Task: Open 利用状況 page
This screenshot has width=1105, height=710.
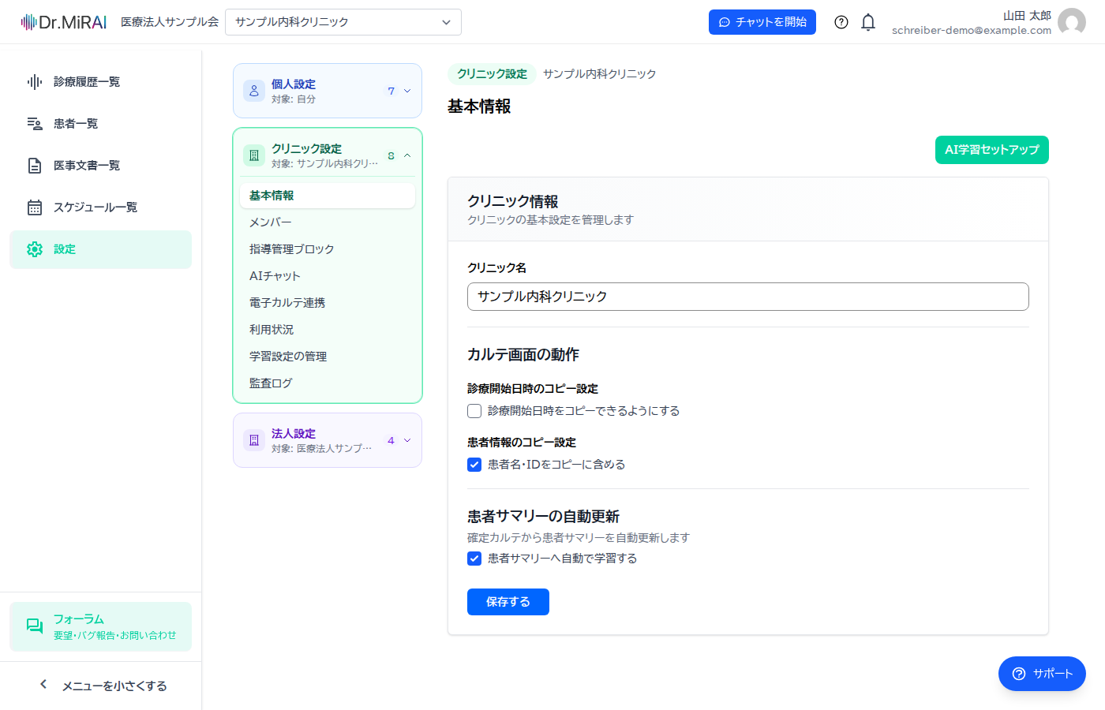Action: [328, 330]
